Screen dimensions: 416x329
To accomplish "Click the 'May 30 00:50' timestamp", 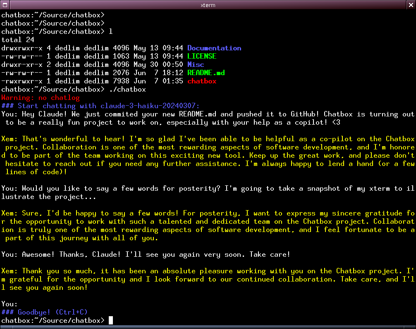I will (158, 64).
